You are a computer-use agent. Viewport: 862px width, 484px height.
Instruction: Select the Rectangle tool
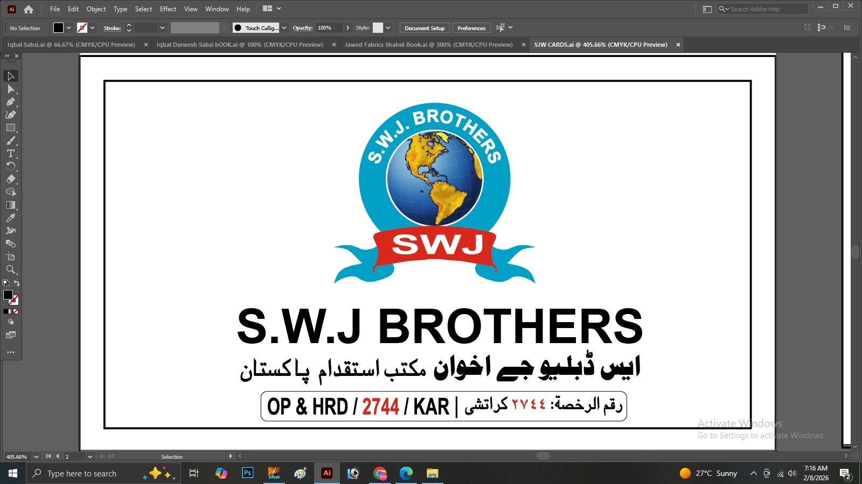pos(11,127)
